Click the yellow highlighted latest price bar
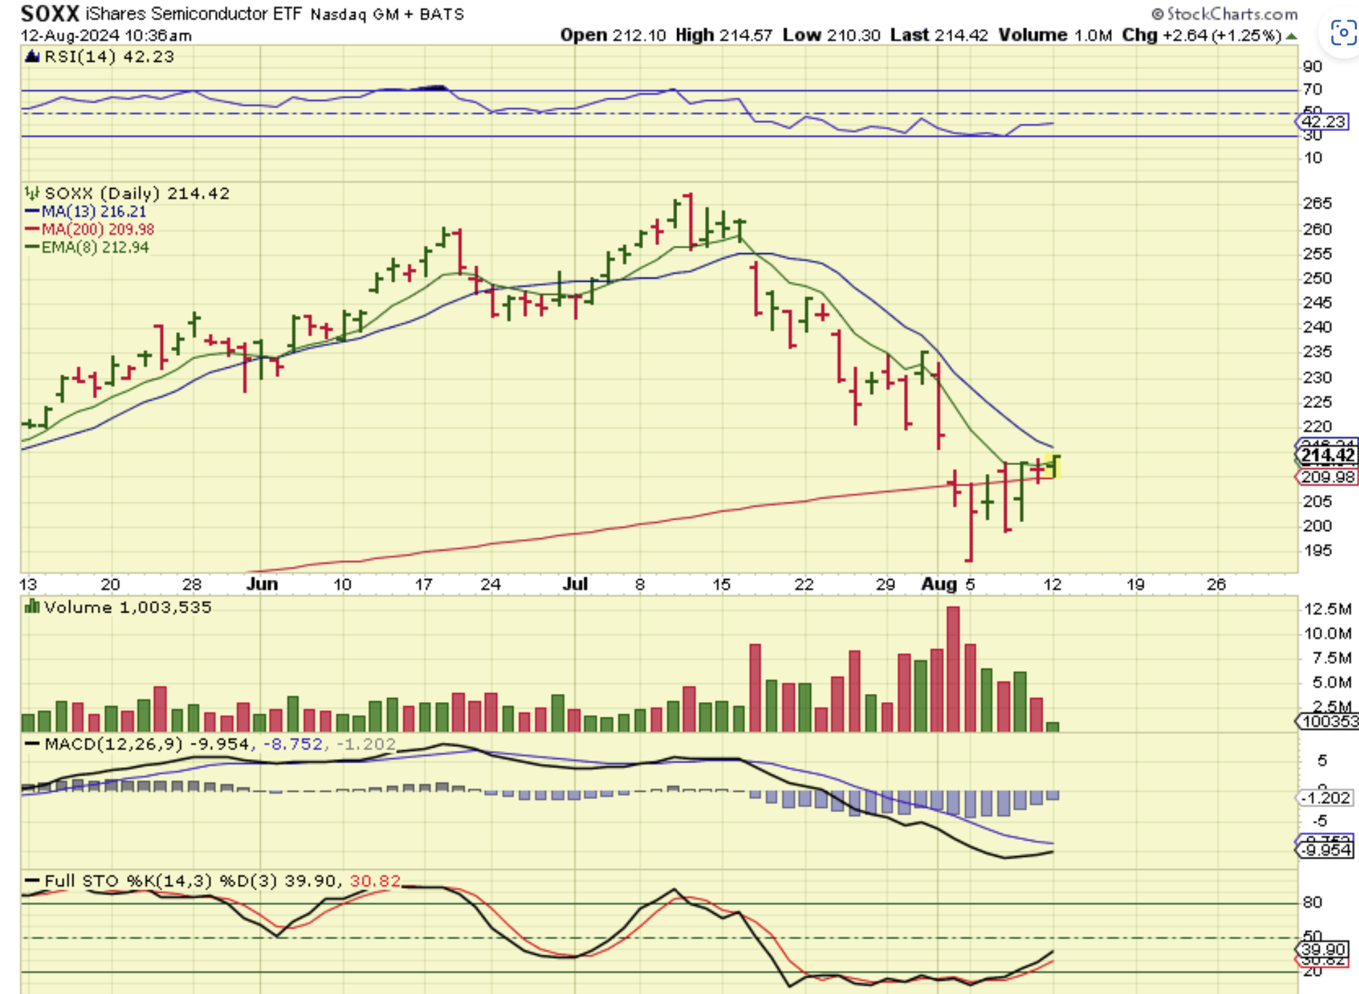Image resolution: width=1359 pixels, height=994 pixels. (x=1053, y=466)
